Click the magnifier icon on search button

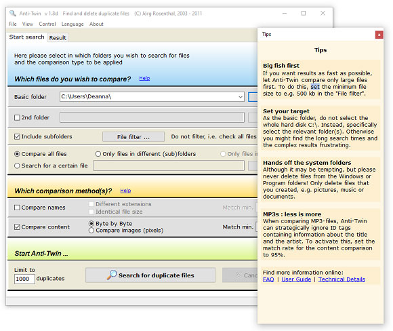pyautogui.click(x=112, y=275)
